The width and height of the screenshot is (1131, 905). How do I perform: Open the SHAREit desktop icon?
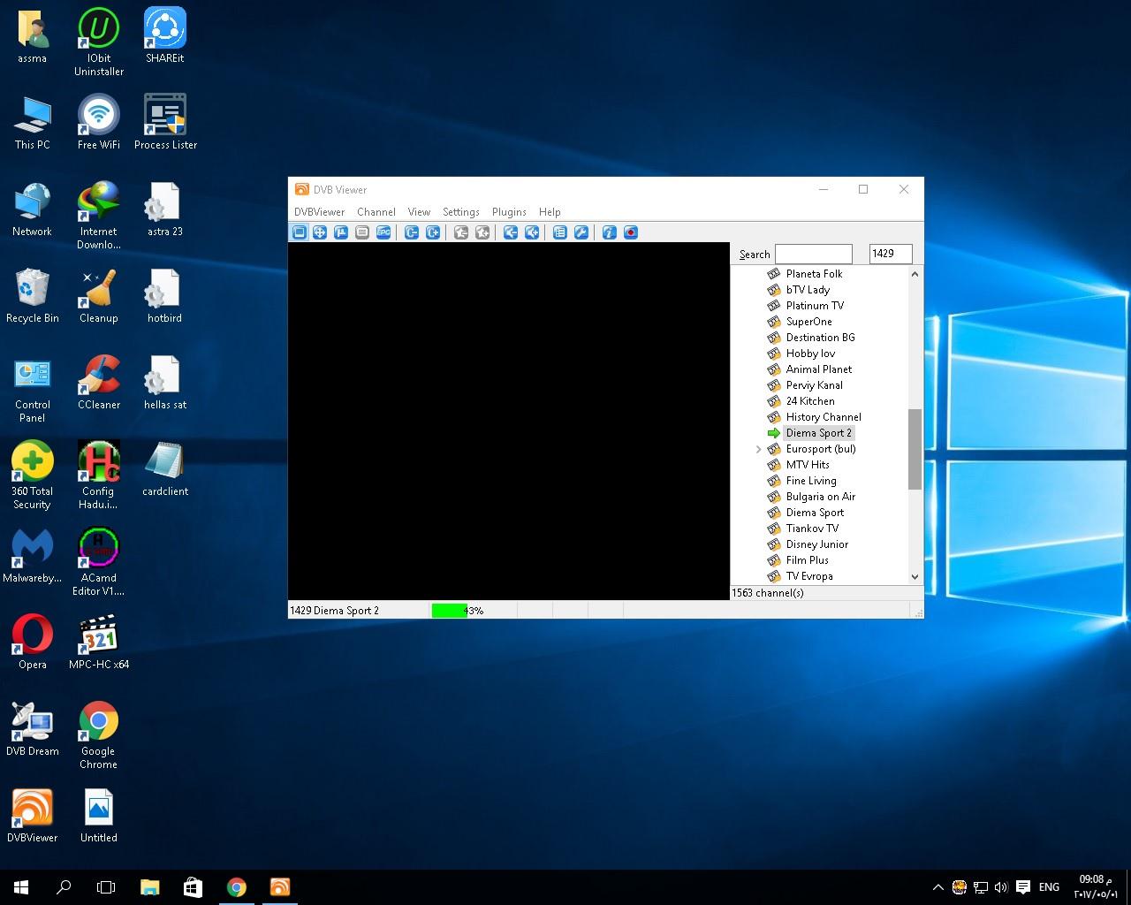click(x=165, y=37)
